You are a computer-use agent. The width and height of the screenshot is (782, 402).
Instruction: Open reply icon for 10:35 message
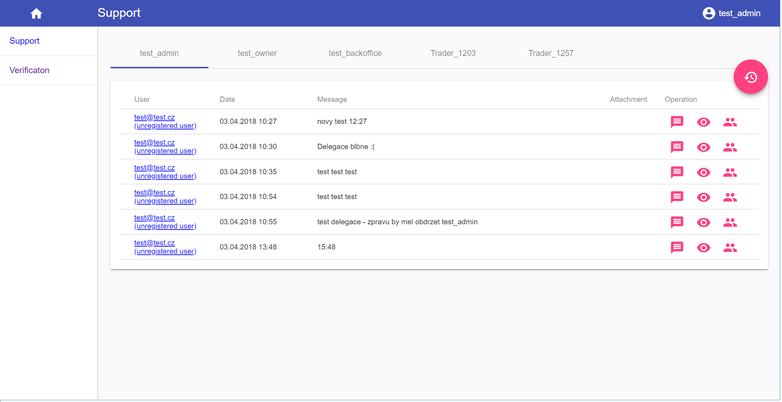pyautogui.click(x=677, y=172)
